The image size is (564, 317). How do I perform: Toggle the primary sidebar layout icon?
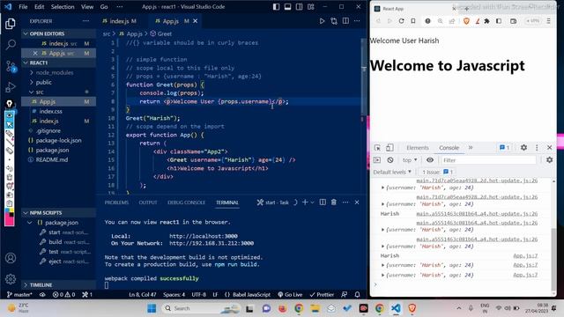tap(276, 7)
